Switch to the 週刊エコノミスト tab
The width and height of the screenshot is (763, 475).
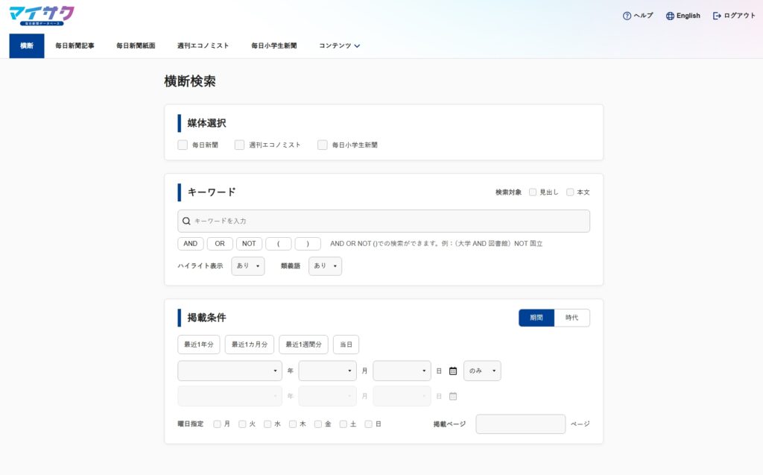(203, 45)
